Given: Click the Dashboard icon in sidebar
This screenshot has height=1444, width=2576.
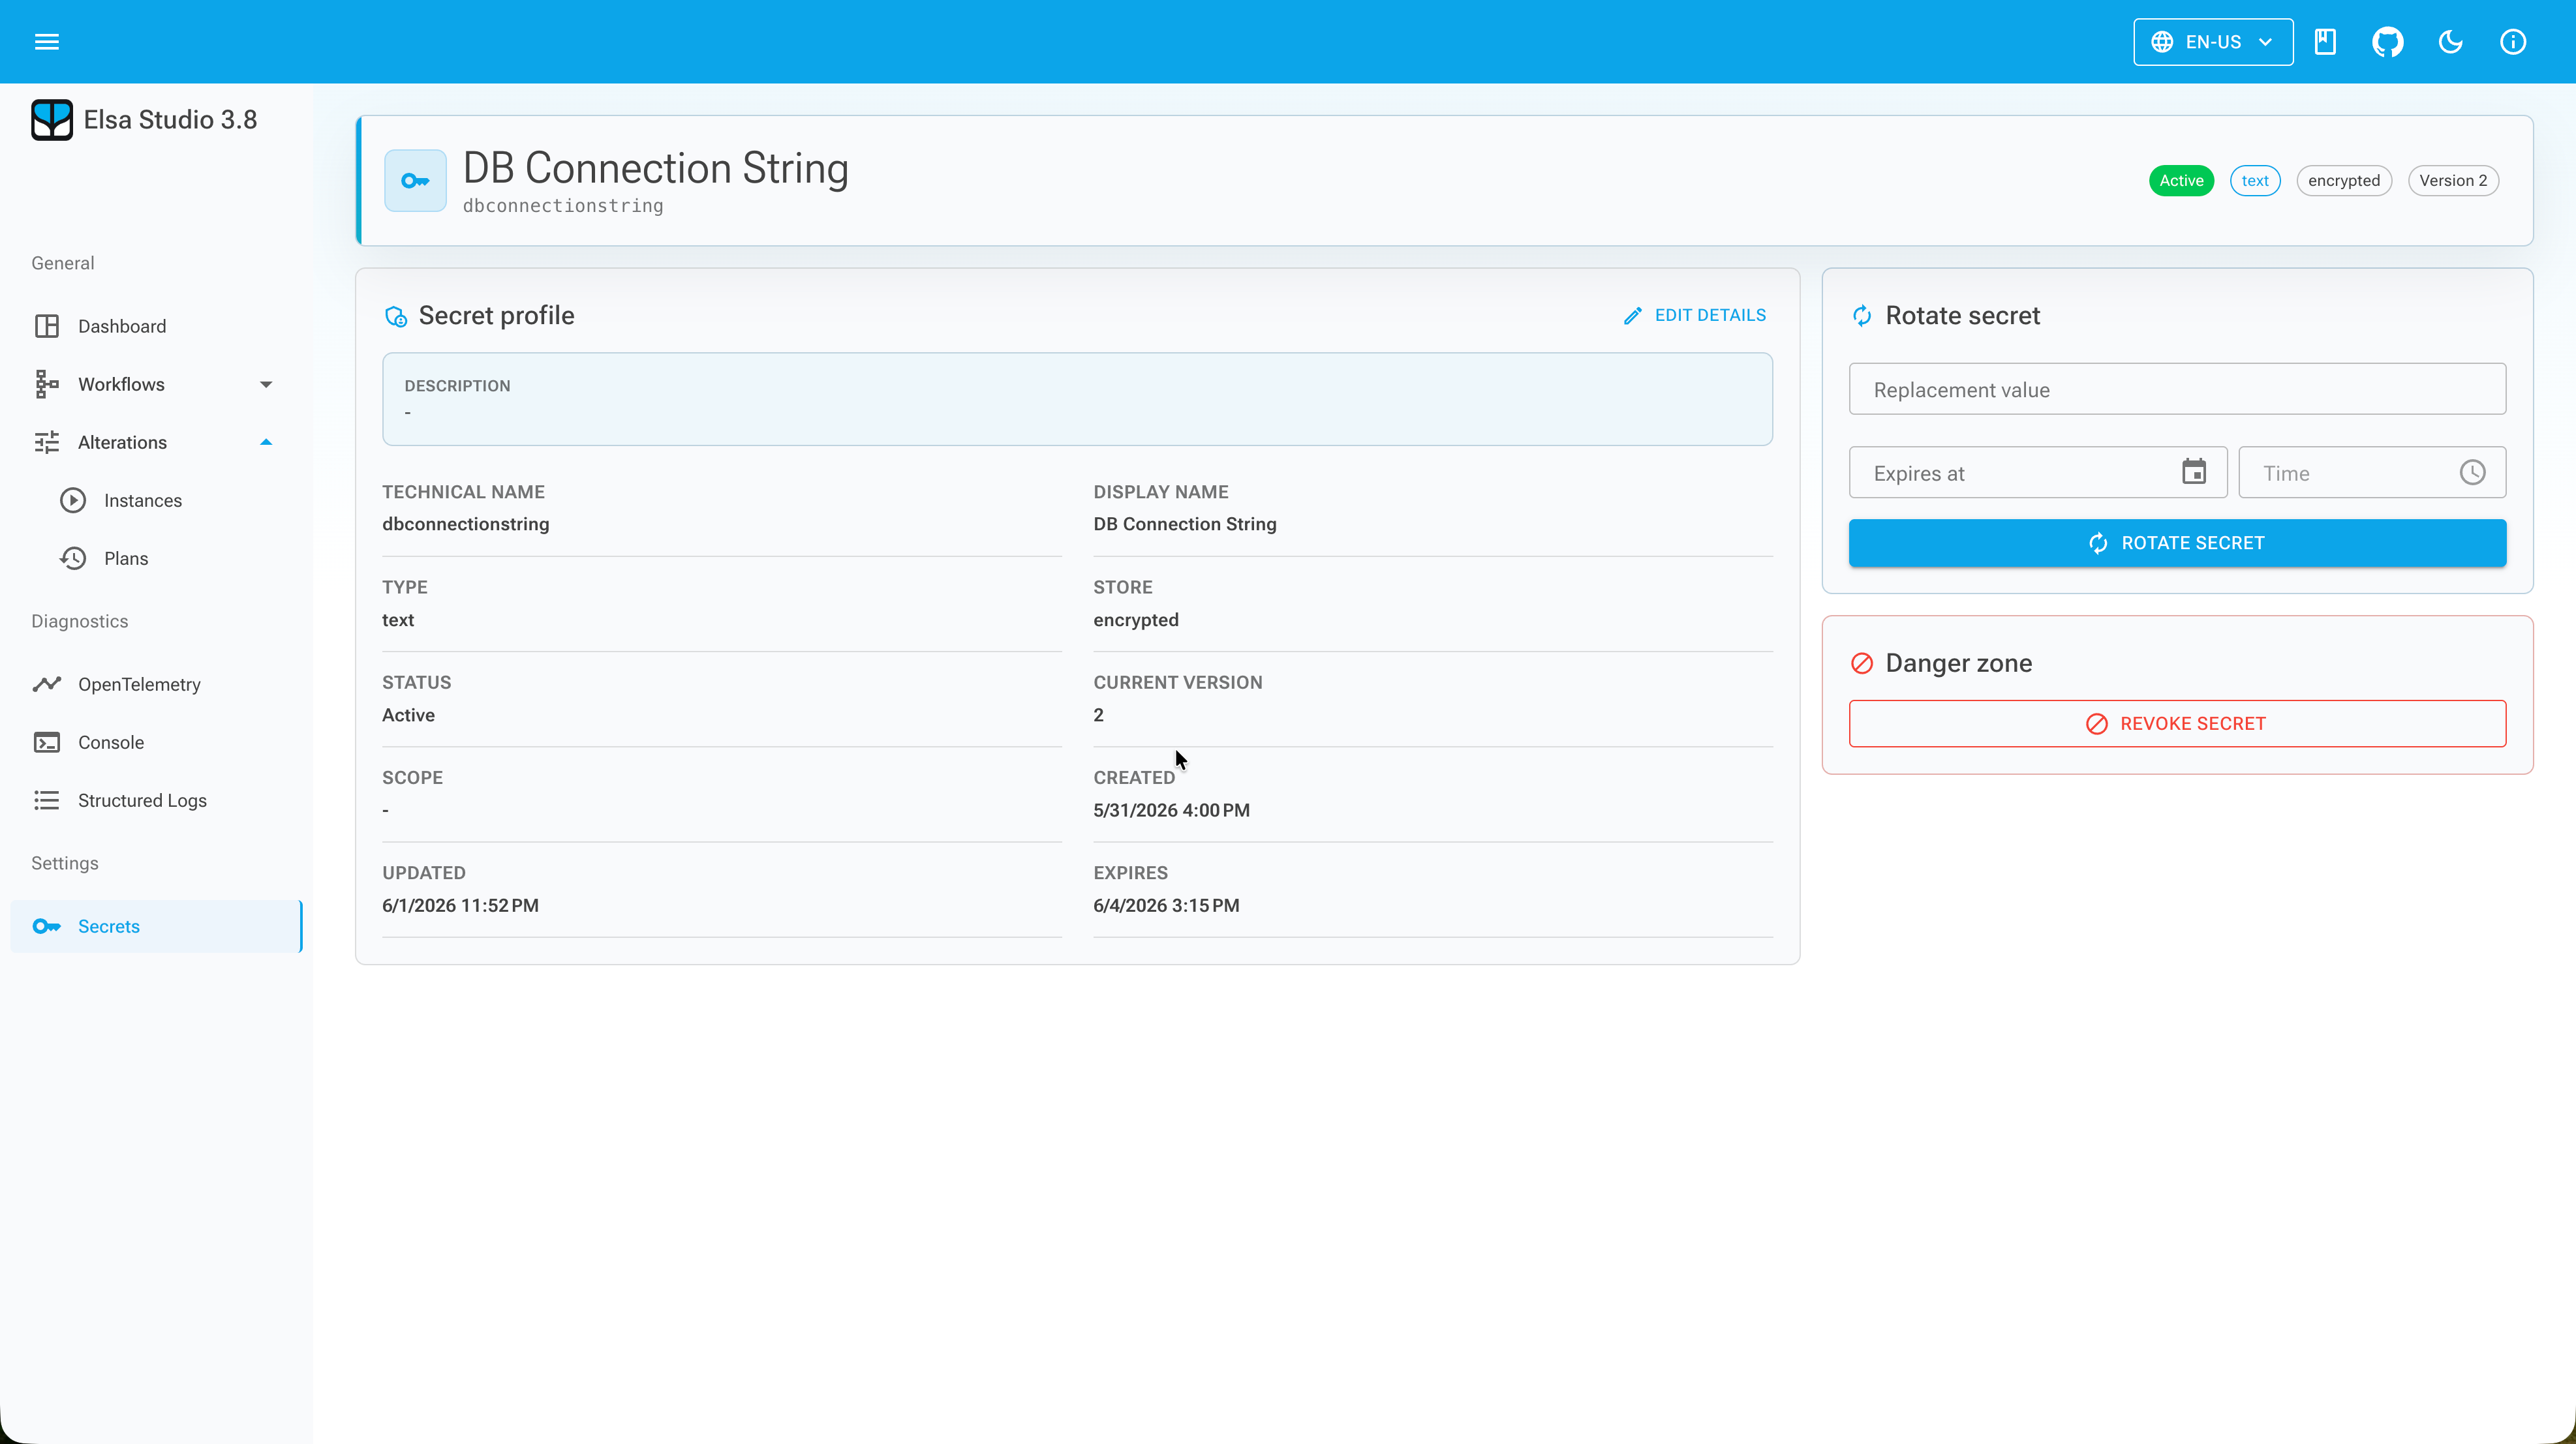Looking at the screenshot, I should (x=47, y=325).
